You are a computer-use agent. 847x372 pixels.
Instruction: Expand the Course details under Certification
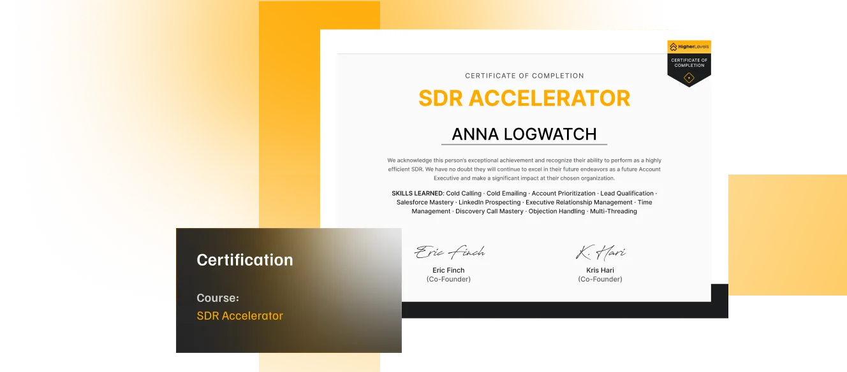coord(217,297)
